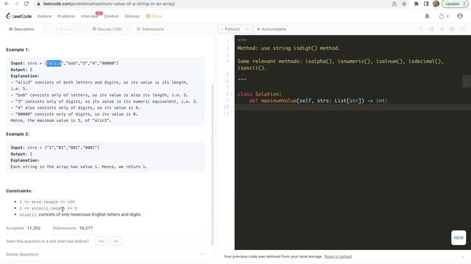Click the browser forward arrow
The image size is (471, 264).
(x=16, y=4)
